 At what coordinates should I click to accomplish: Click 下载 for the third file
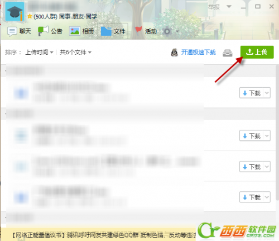coord(252,167)
